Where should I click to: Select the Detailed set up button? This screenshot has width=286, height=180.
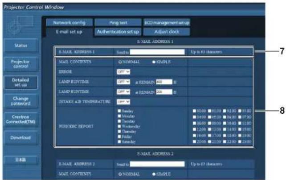click(x=21, y=82)
